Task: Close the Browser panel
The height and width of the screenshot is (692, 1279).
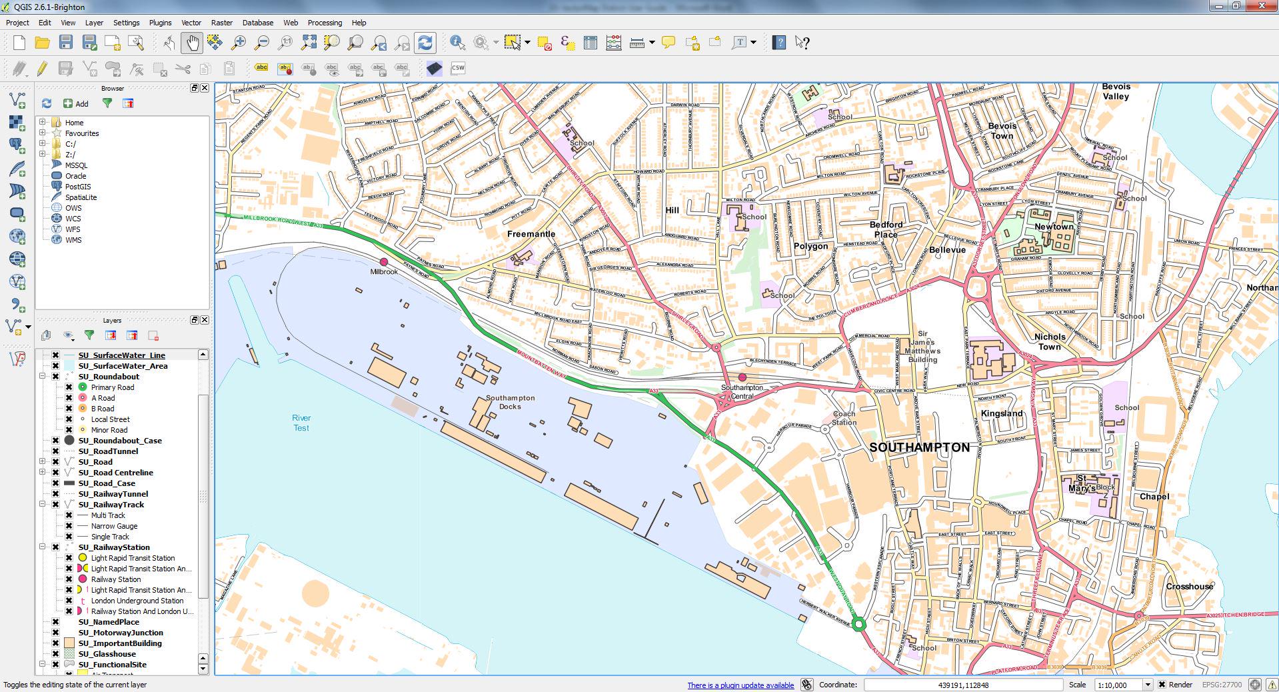Action: click(x=205, y=88)
